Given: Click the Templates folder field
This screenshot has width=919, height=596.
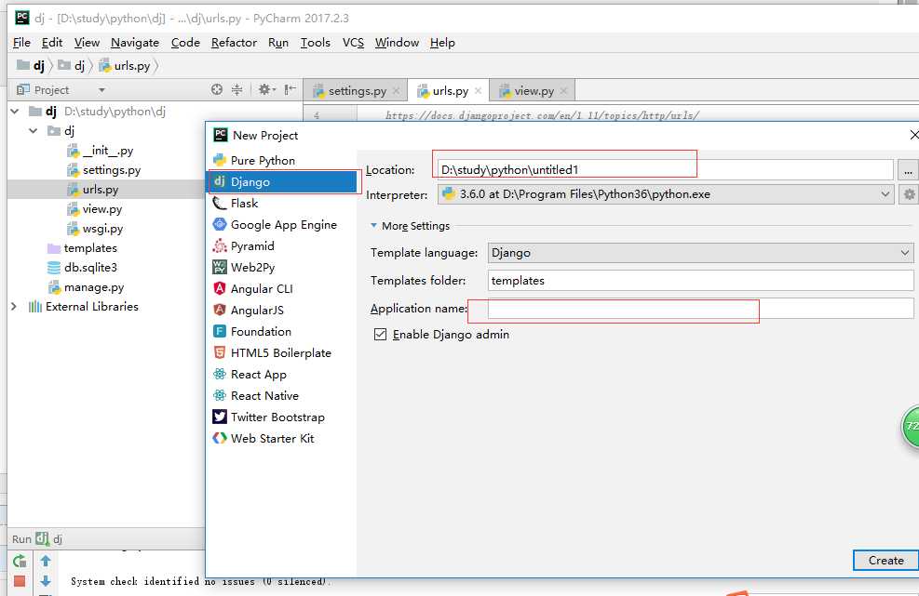Looking at the screenshot, I should pyautogui.click(x=701, y=281).
